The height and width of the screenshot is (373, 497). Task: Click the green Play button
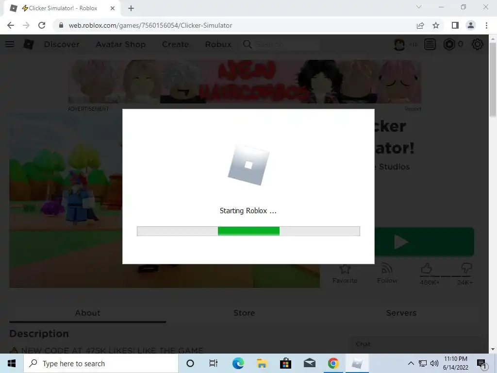(424, 242)
